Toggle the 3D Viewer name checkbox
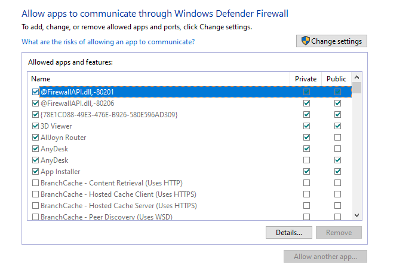Screen dimensions: 415x271 click(x=35, y=126)
